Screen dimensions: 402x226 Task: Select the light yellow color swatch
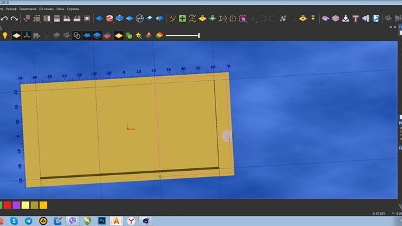25,205
